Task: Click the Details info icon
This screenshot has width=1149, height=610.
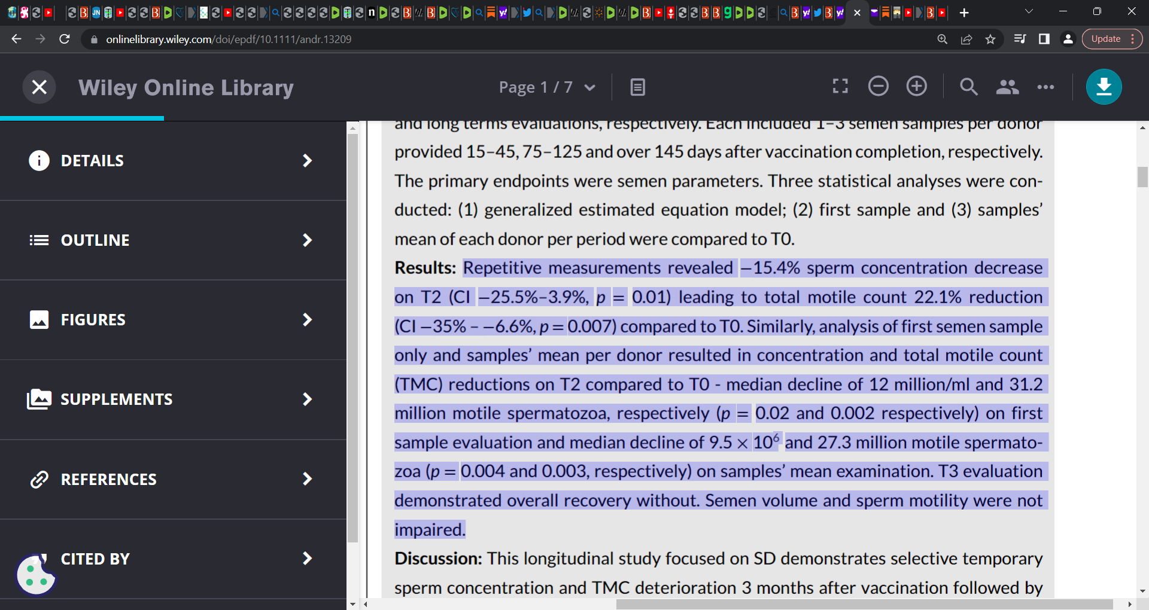Action: 39,160
